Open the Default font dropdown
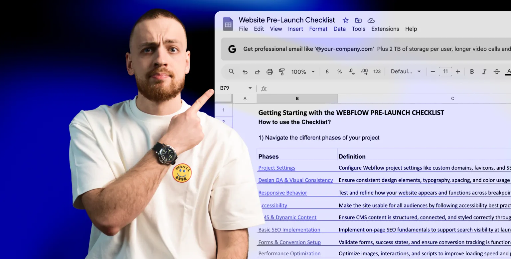The image size is (511, 259). tap(406, 71)
